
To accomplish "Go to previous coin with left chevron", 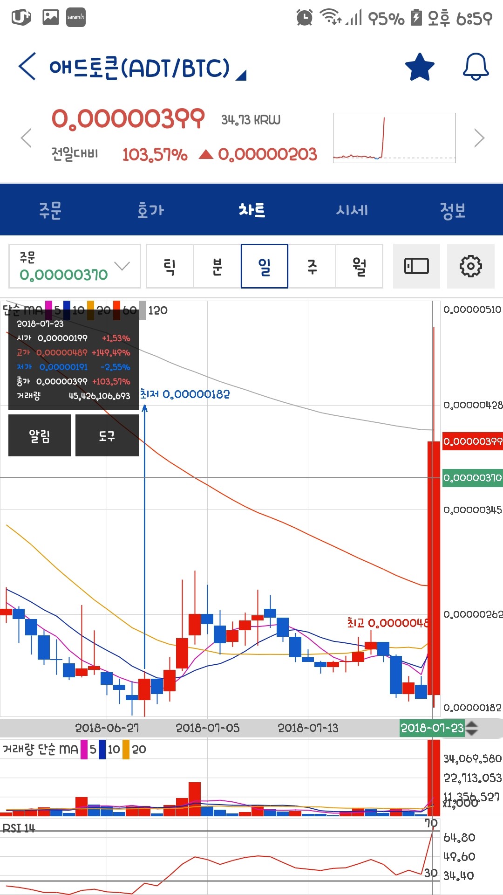I will [x=26, y=138].
